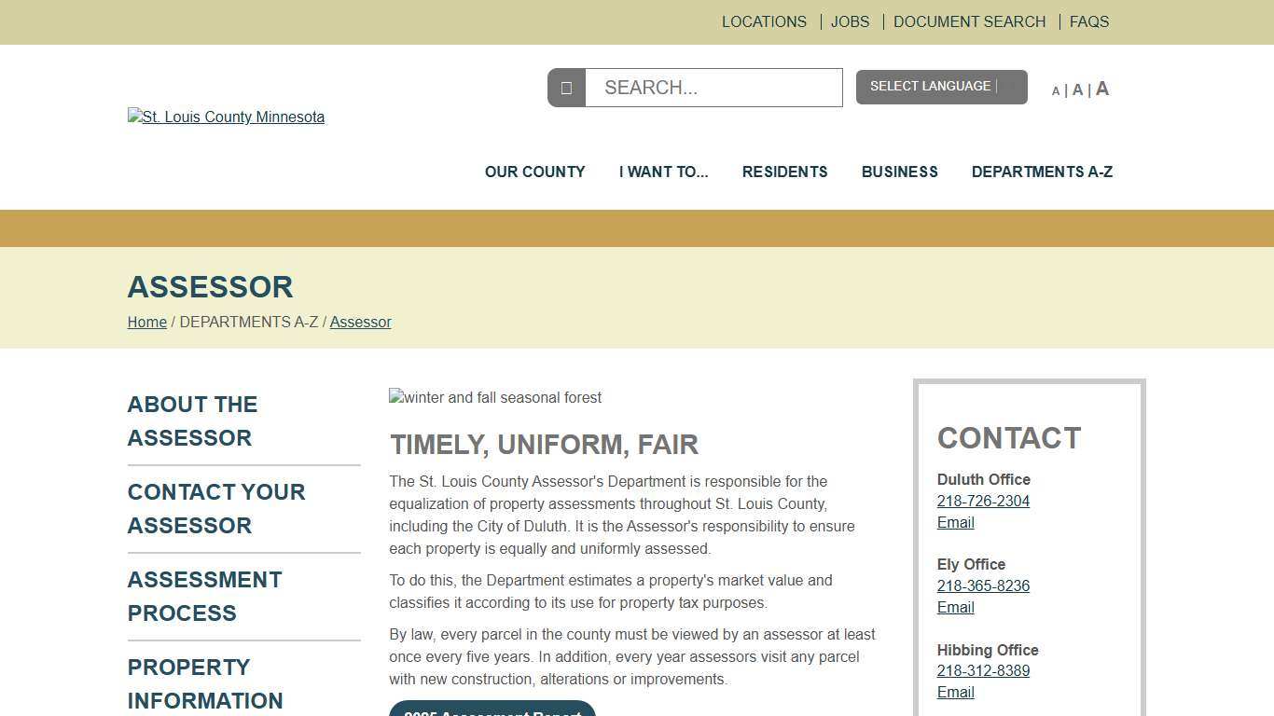Select the largest font size A
Image resolution: width=1274 pixels, height=716 pixels.
tap(1101, 88)
